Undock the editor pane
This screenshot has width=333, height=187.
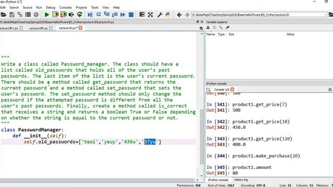198,22
